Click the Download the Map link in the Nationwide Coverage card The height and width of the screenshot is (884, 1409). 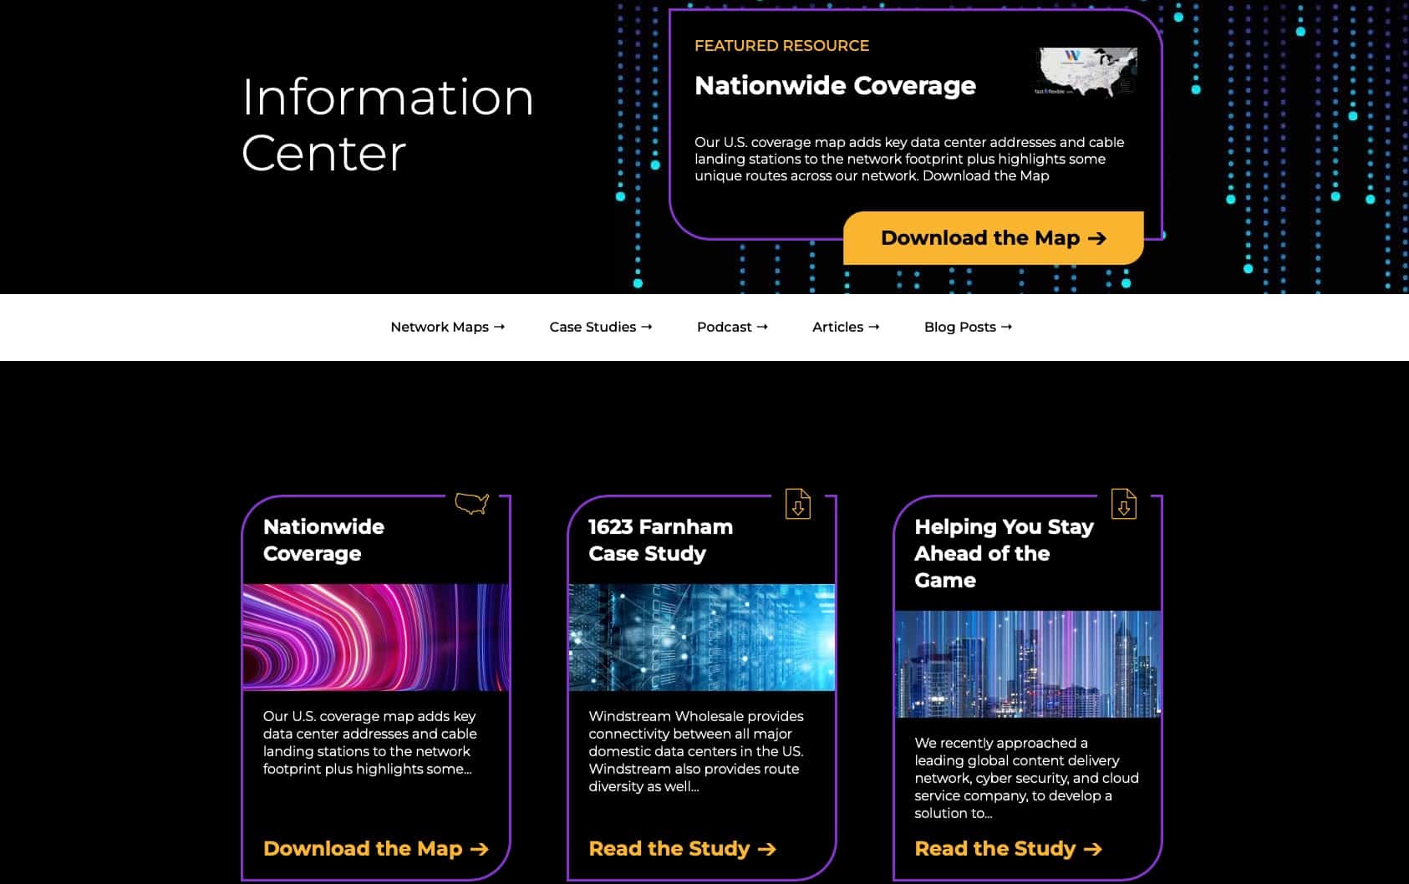pyautogui.click(x=375, y=849)
